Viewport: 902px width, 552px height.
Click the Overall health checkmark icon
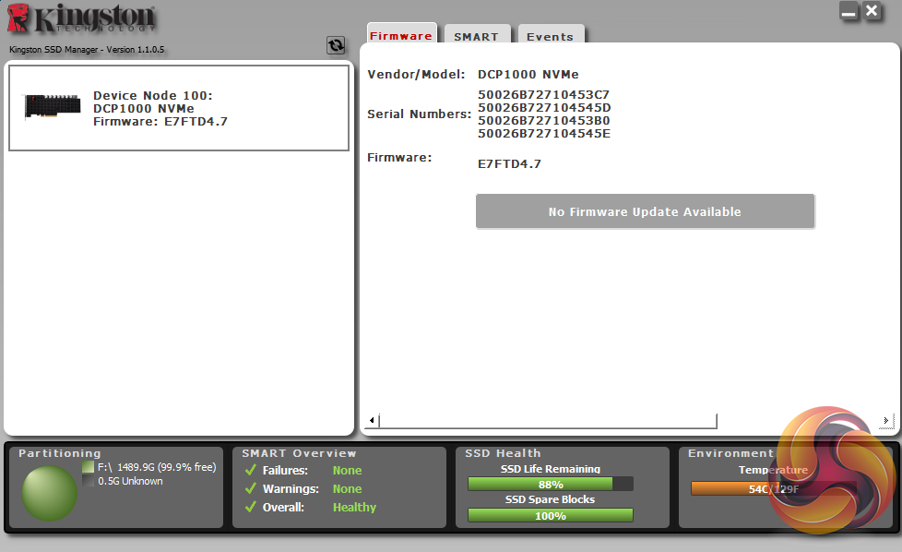[249, 508]
